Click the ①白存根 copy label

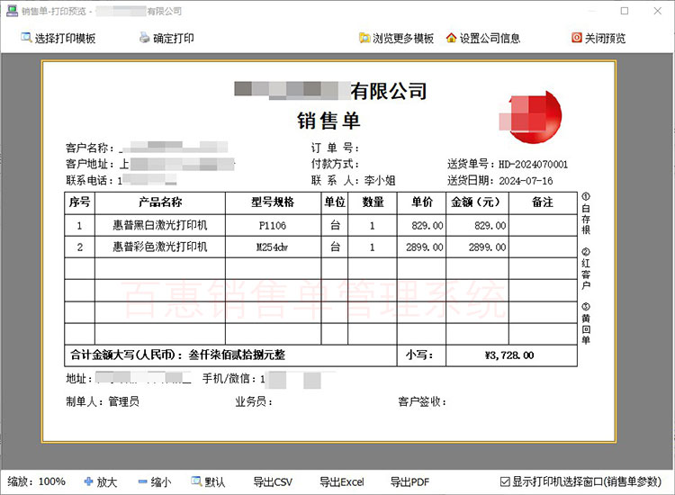[586, 213]
